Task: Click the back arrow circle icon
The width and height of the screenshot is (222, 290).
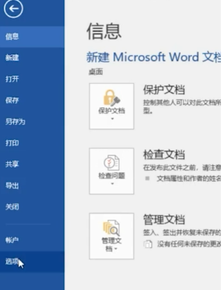Action: (13, 8)
